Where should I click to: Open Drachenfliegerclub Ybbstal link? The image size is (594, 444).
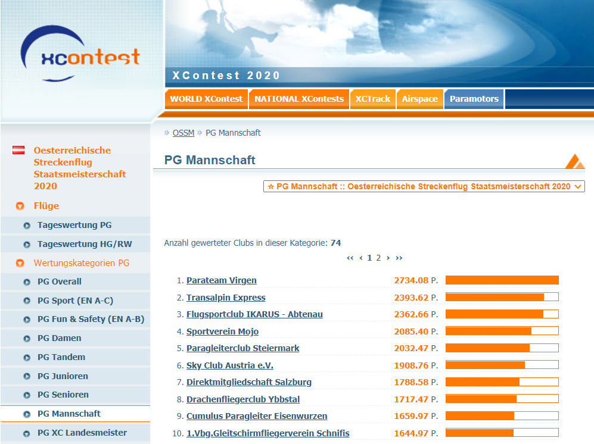click(x=243, y=399)
